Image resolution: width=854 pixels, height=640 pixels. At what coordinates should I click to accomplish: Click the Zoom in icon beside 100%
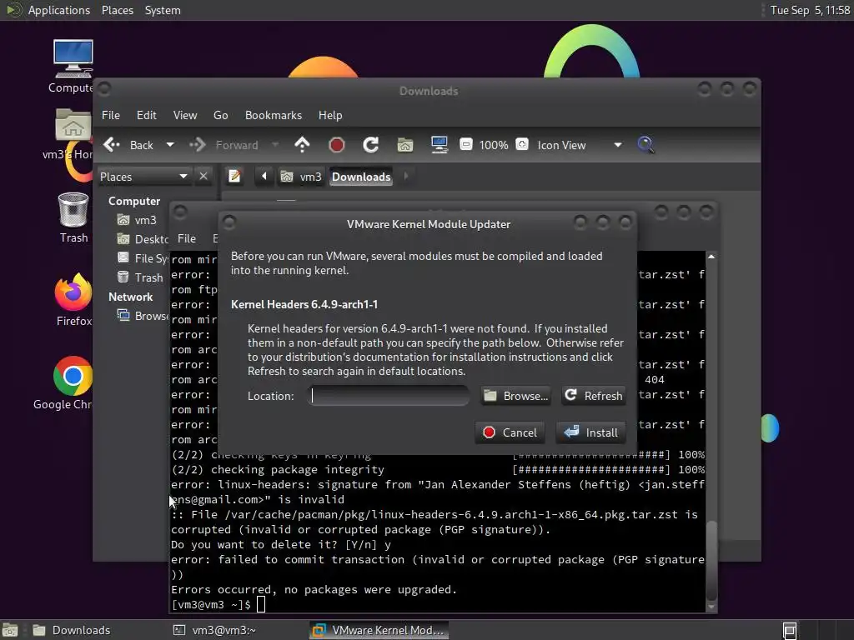tap(522, 145)
